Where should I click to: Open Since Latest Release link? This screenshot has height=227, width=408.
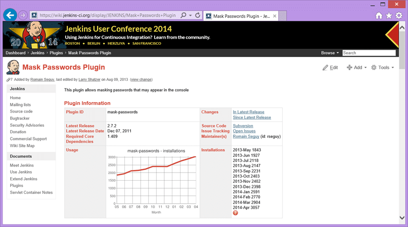pyautogui.click(x=252, y=118)
